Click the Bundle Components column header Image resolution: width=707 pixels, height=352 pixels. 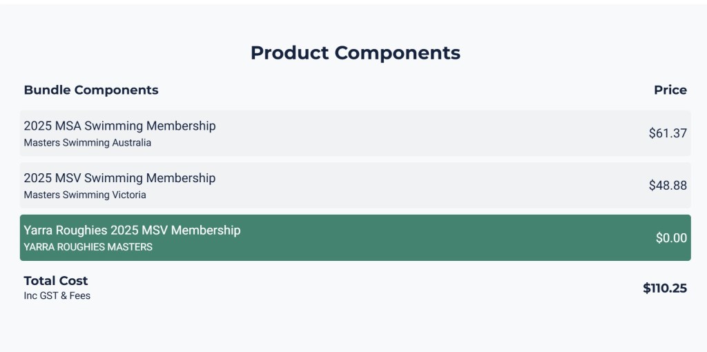click(x=90, y=90)
